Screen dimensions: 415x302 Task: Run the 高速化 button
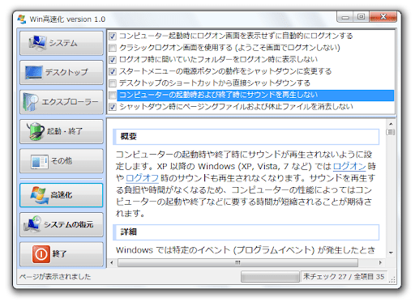[x=62, y=195]
